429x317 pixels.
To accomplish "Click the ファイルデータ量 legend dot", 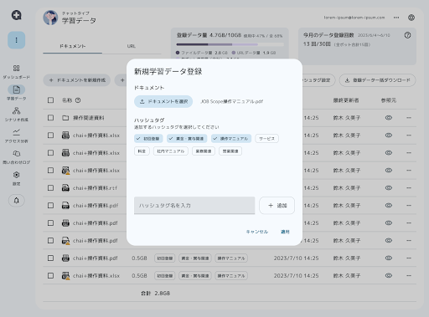I will point(178,53).
